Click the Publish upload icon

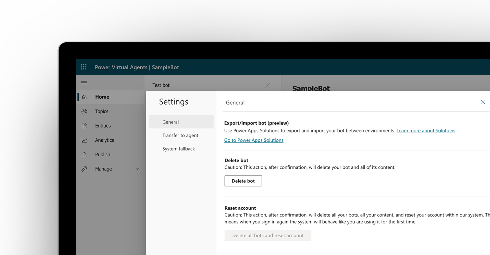pyautogui.click(x=84, y=155)
